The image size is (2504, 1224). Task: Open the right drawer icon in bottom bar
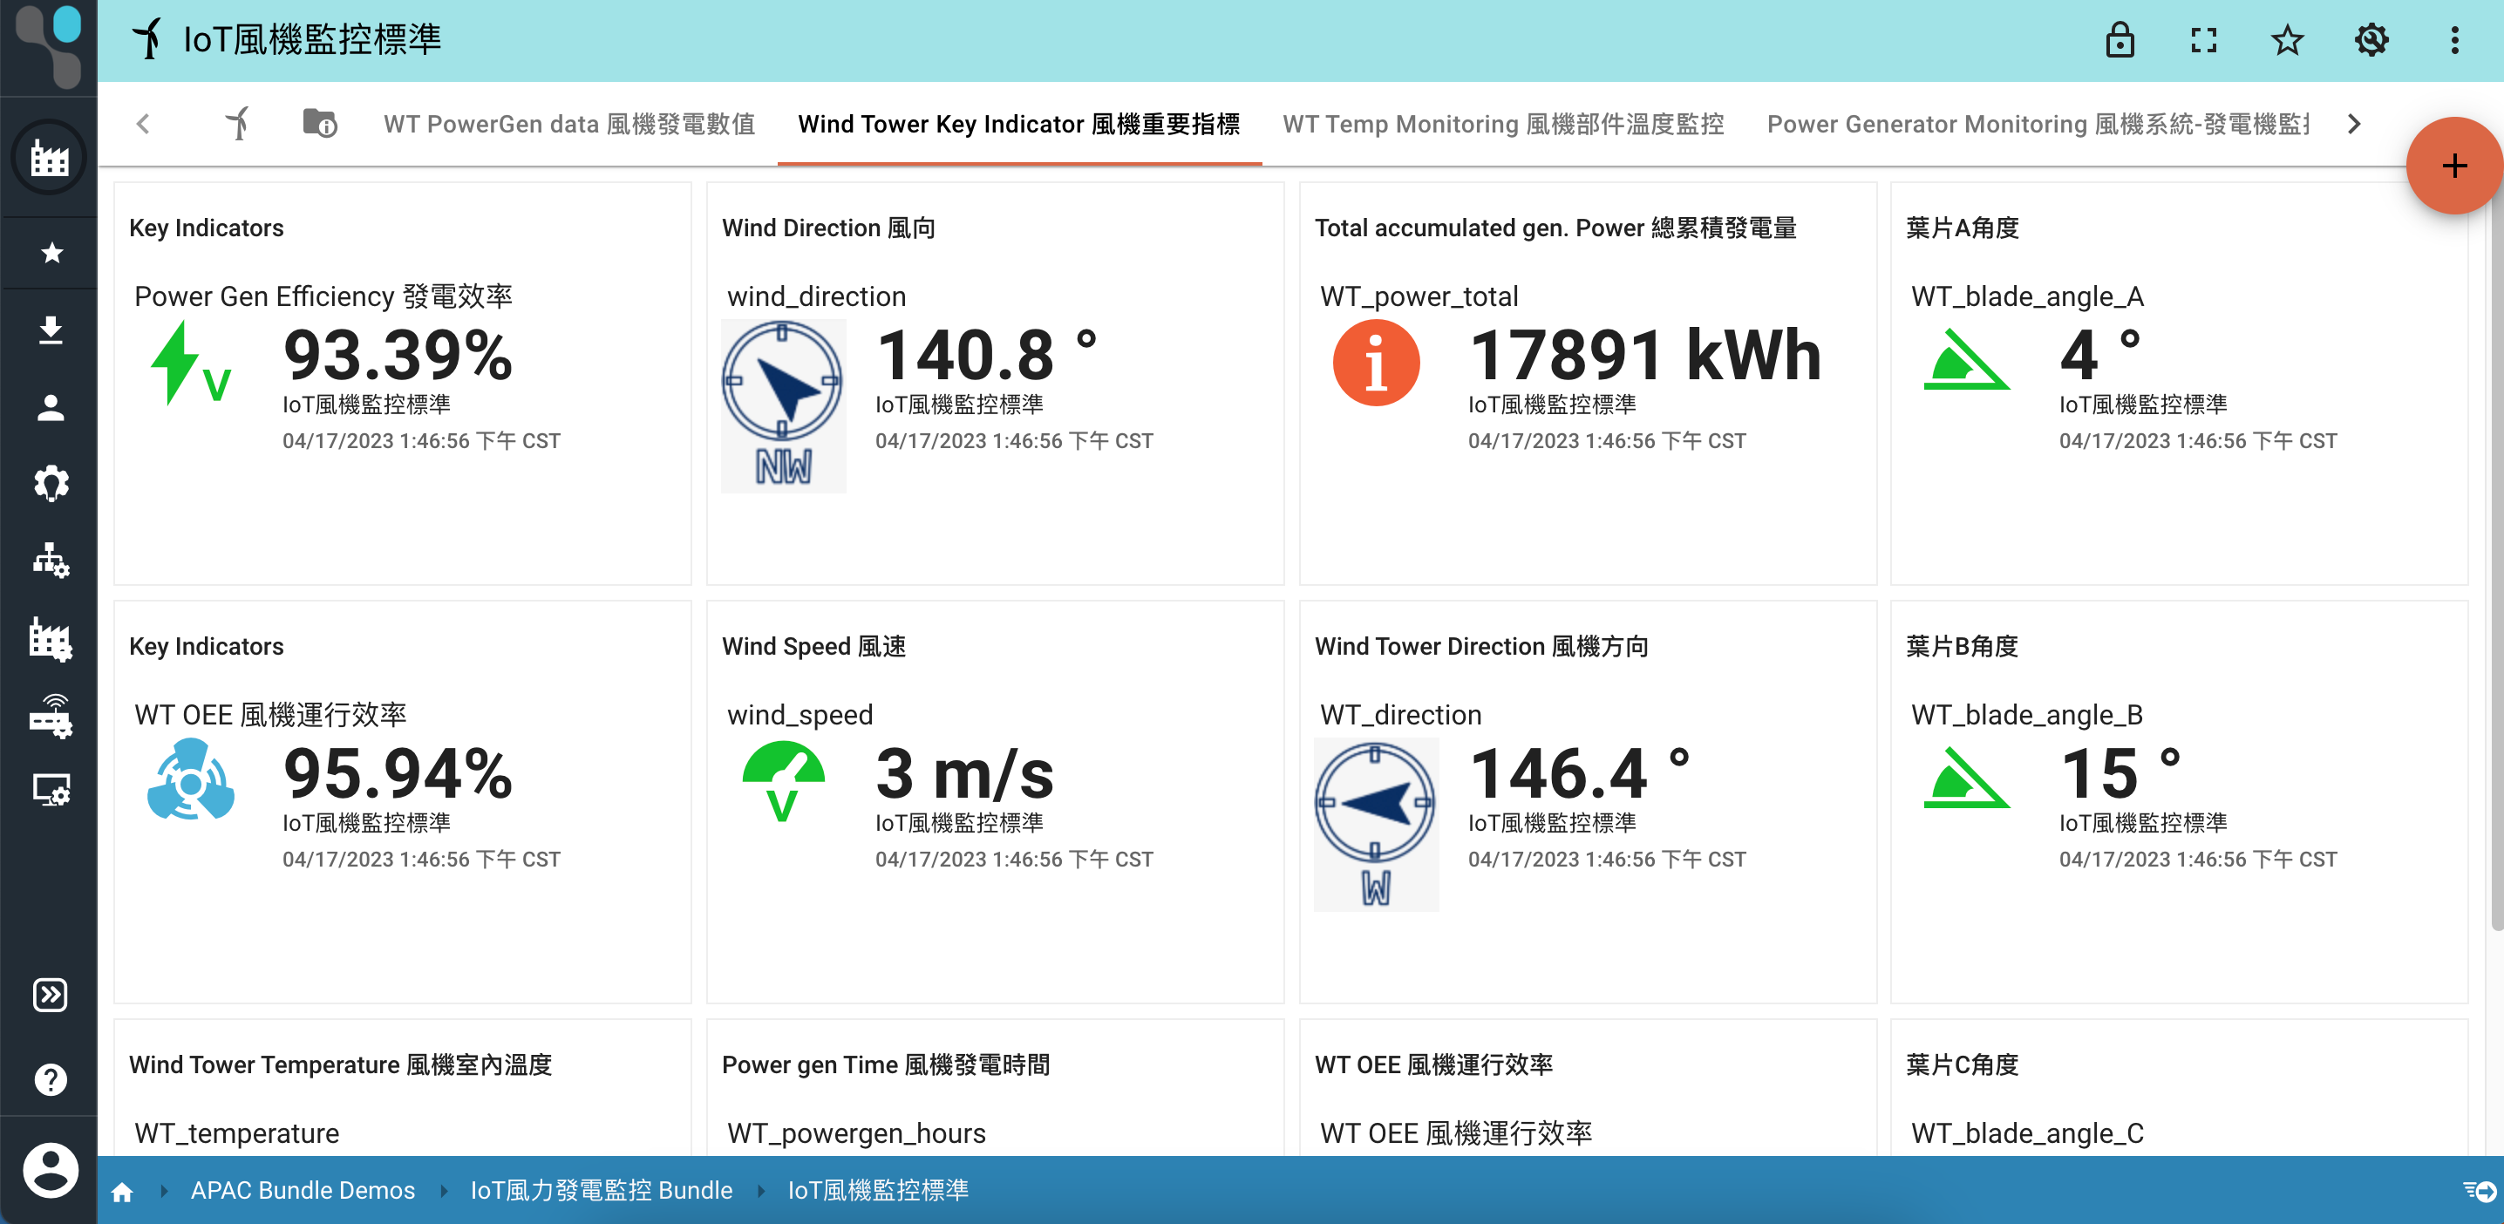(x=2480, y=1190)
